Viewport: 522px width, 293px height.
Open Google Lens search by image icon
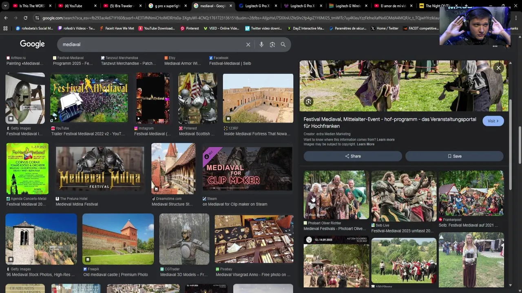[272, 44]
